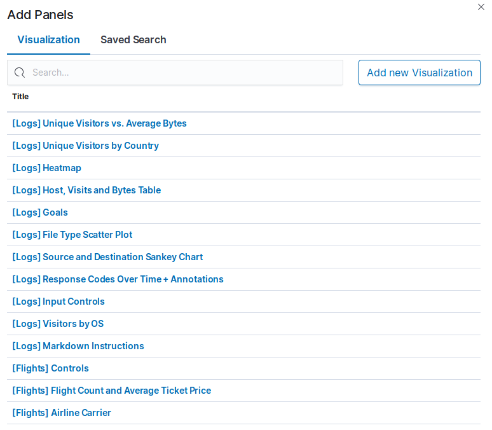492x430 pixels.
Task: Switch to the Saved Search tab
Action: [133, 40]
